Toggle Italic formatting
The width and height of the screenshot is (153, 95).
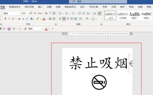9,19
